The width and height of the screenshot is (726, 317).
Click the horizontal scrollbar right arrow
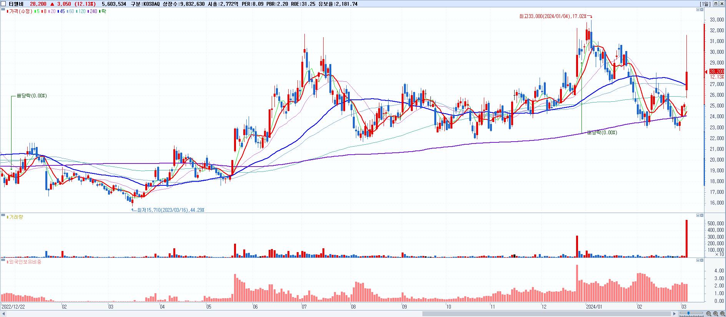click(x=674, y=314)
